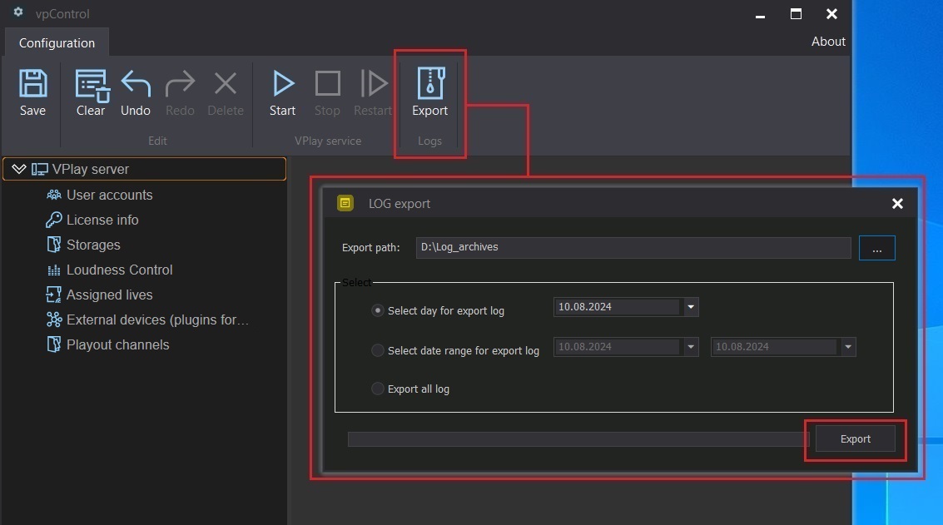The height and width of the screenshot is (525, 943).
Task: Click the User accounts people icon
Action: pos(54,195)
